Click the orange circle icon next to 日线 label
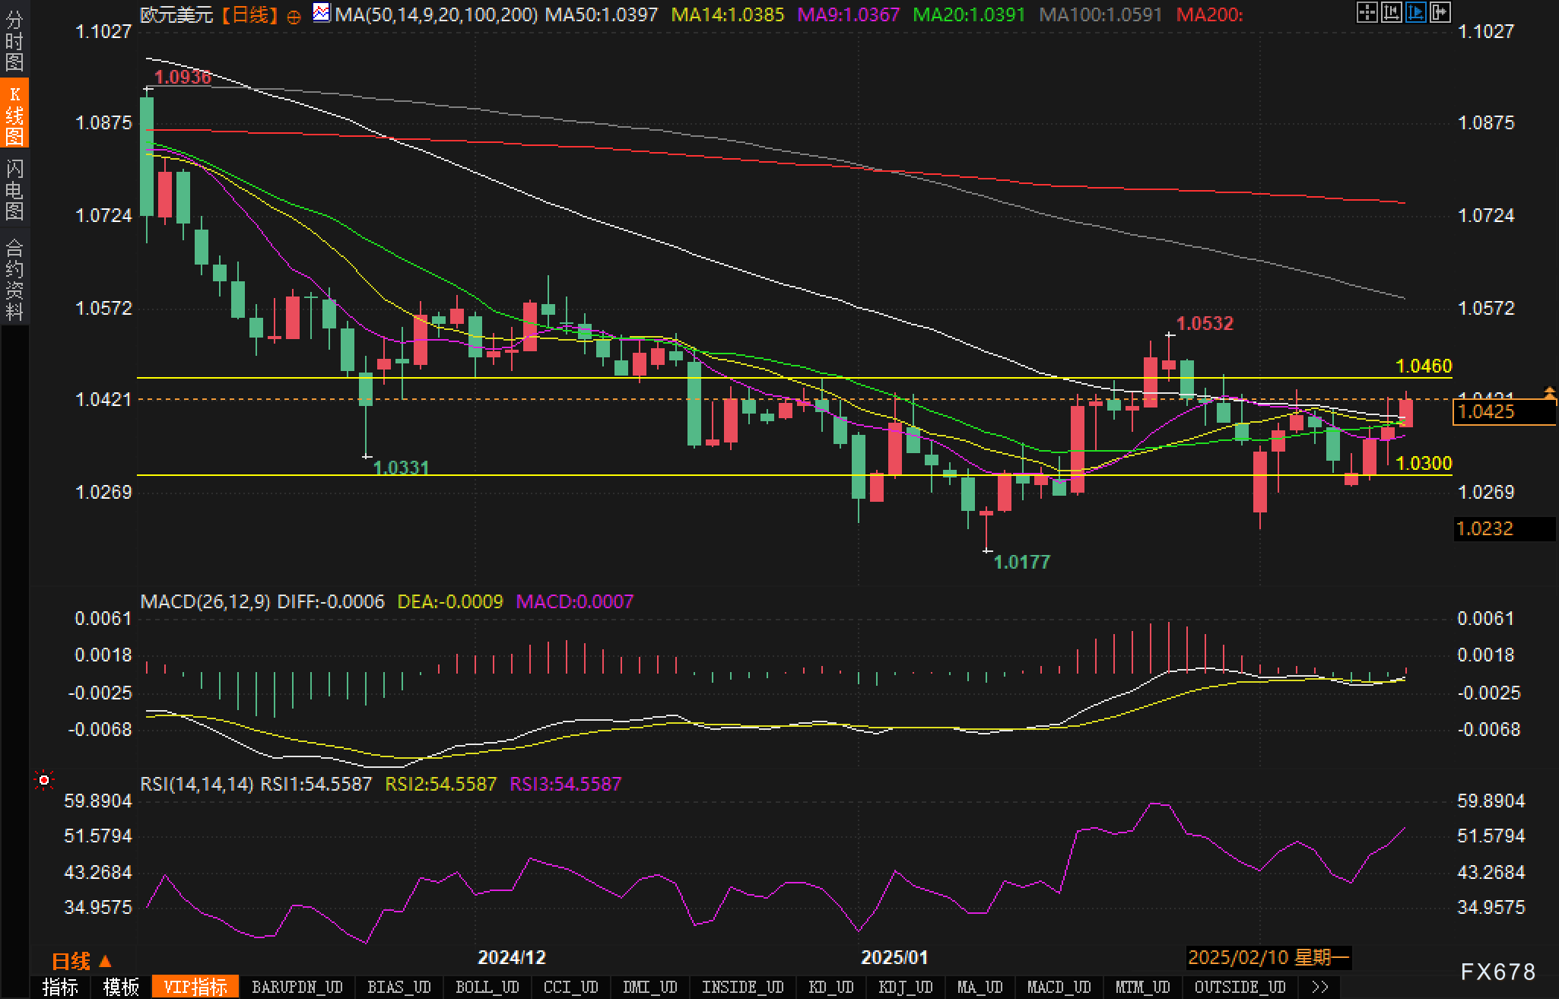1559x999 pixels. (294, 17)
